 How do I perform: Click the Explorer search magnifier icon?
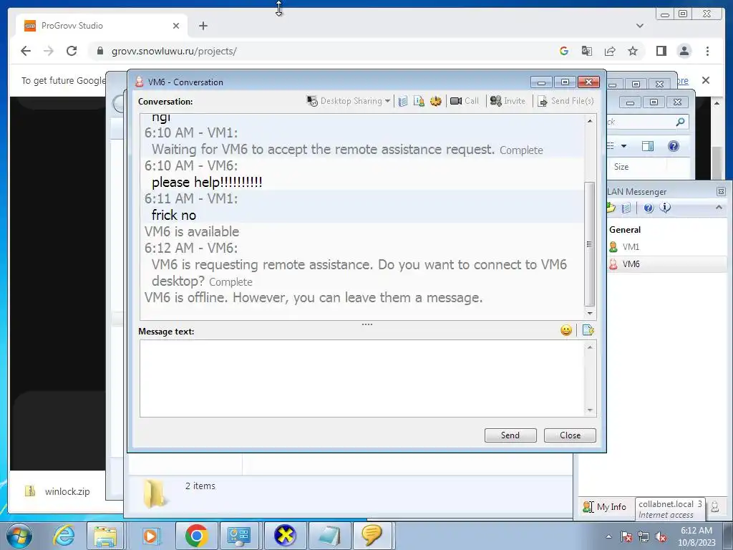tap(680, 122)
